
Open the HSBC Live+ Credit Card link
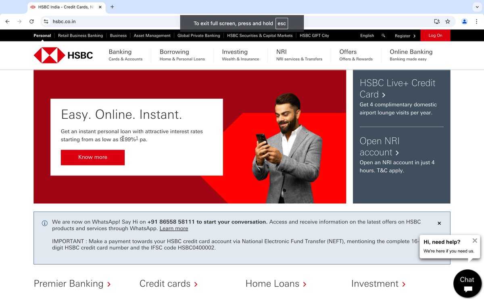click(398, 89)
